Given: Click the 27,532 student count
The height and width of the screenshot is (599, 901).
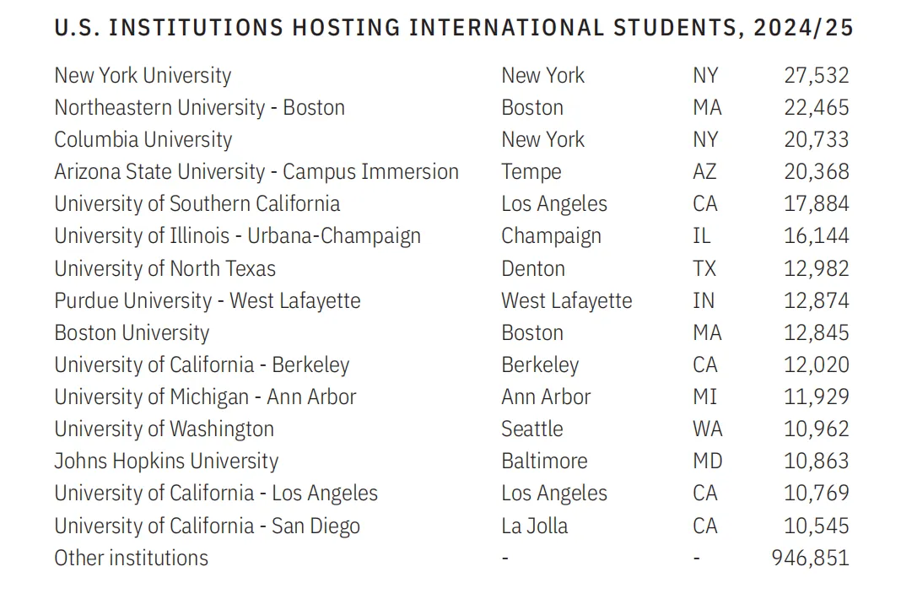Looking at the screenshot, I should point(816,75).
